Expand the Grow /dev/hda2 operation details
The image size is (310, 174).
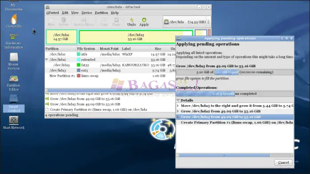pyautogui.click(x=178, y=111)
